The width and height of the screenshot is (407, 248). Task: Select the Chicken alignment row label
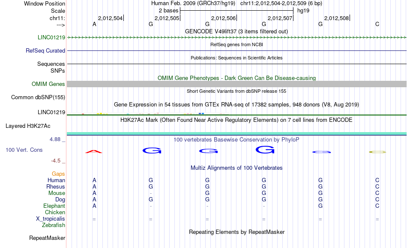(55, 212)
